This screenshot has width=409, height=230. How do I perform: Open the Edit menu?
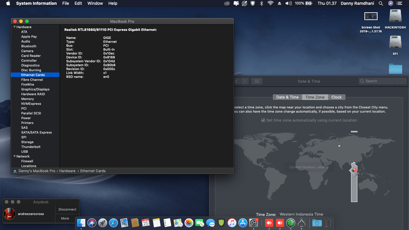[x=78, y=3]
